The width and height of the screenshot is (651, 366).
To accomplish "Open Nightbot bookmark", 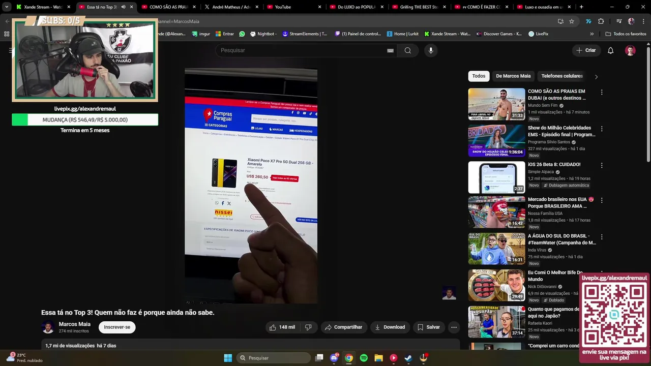I will [x=263, y=34].
